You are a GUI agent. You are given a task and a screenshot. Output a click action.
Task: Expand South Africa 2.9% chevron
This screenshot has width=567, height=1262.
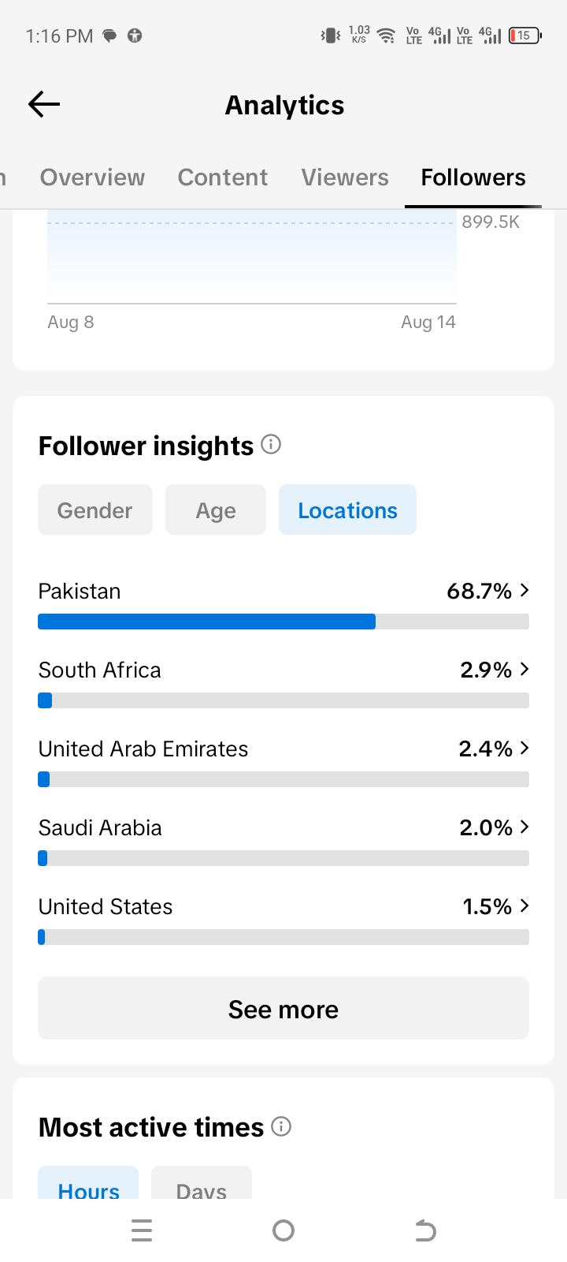click(524, 669)
